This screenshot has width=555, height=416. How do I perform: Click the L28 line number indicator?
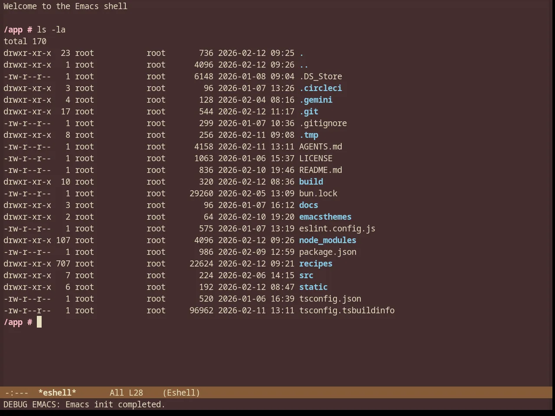tap(136, 393)
